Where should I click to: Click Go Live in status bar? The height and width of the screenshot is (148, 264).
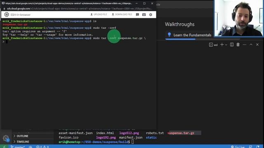coord(238,147)
